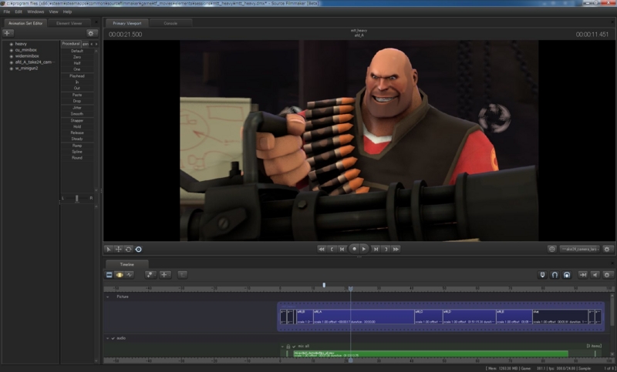Toggle the highlighted magnet snap frame button
Screen dimensions: 617x372
point(567,275)
